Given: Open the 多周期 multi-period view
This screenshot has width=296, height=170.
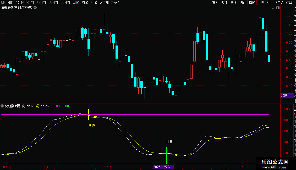Looking at the screenshot, I should 104,2.
